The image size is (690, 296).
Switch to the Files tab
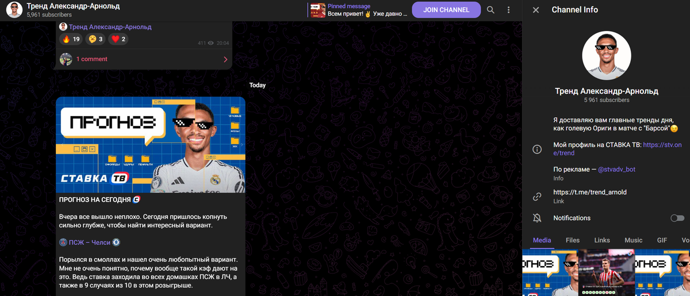tap(572, 240)
